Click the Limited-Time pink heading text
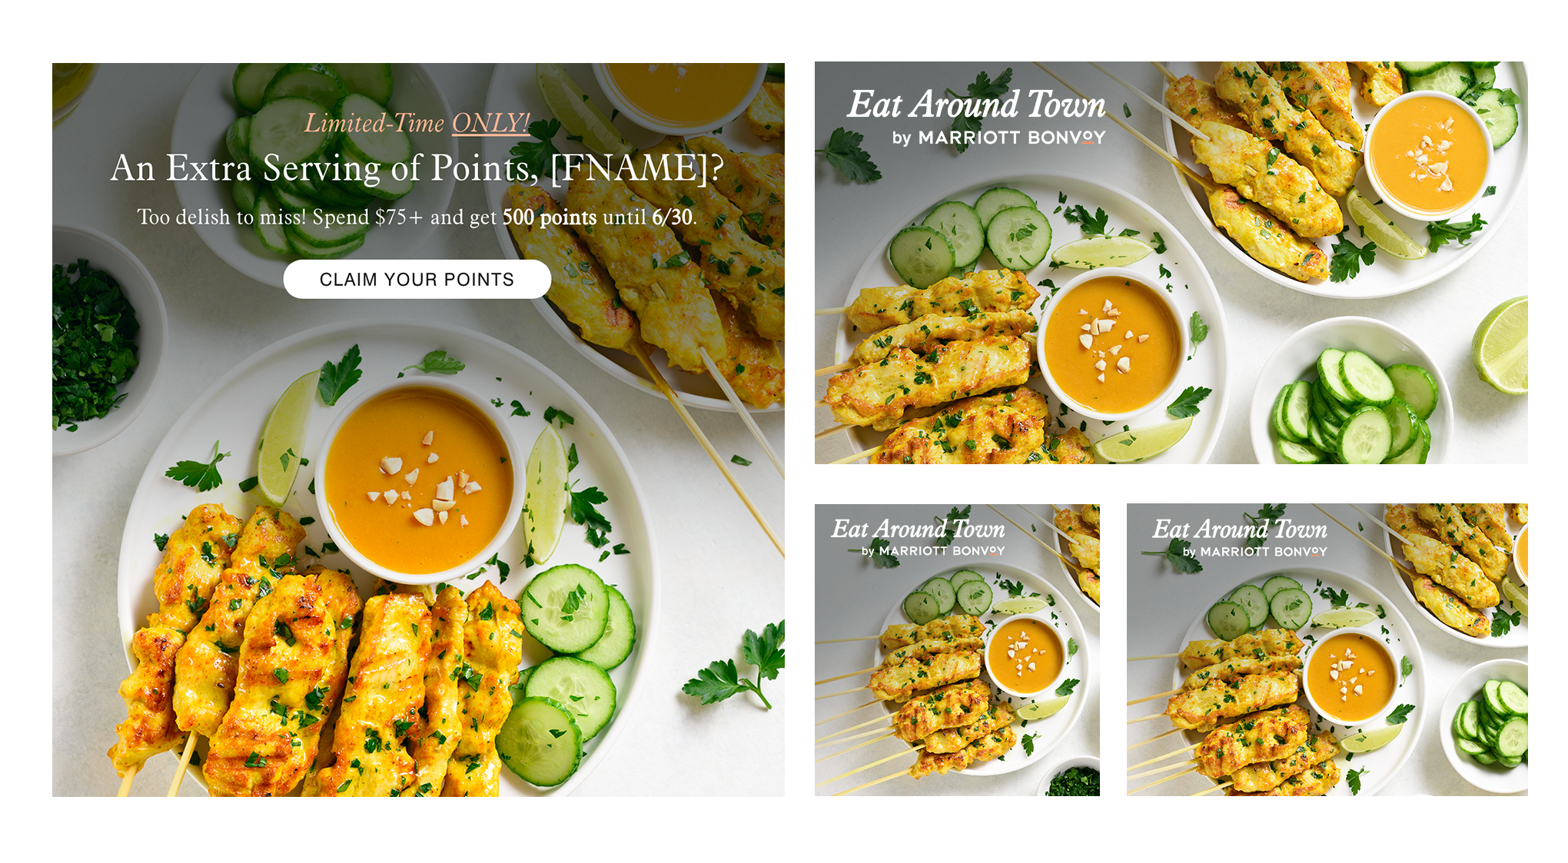1568x863 pixels. coord(374,123)
